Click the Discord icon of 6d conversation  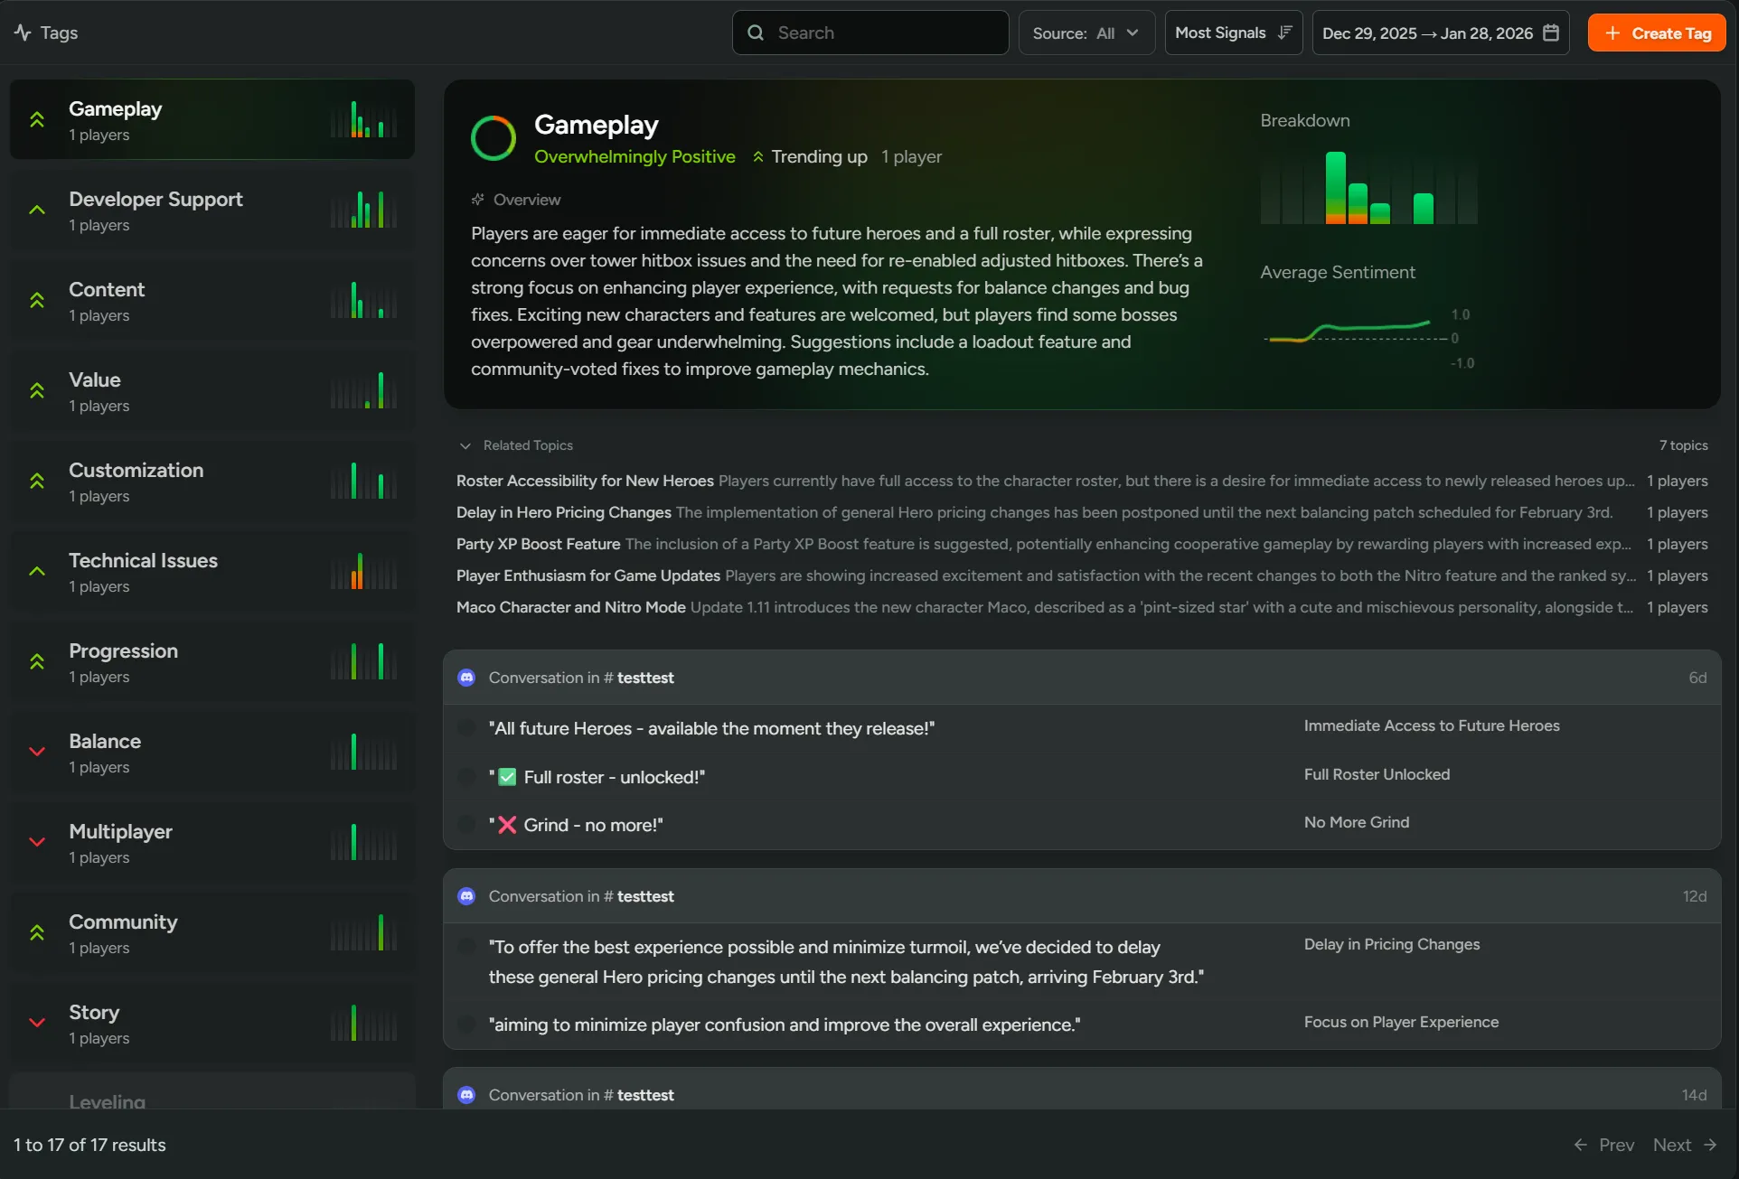pyautogui.click(x=466, y=678)
